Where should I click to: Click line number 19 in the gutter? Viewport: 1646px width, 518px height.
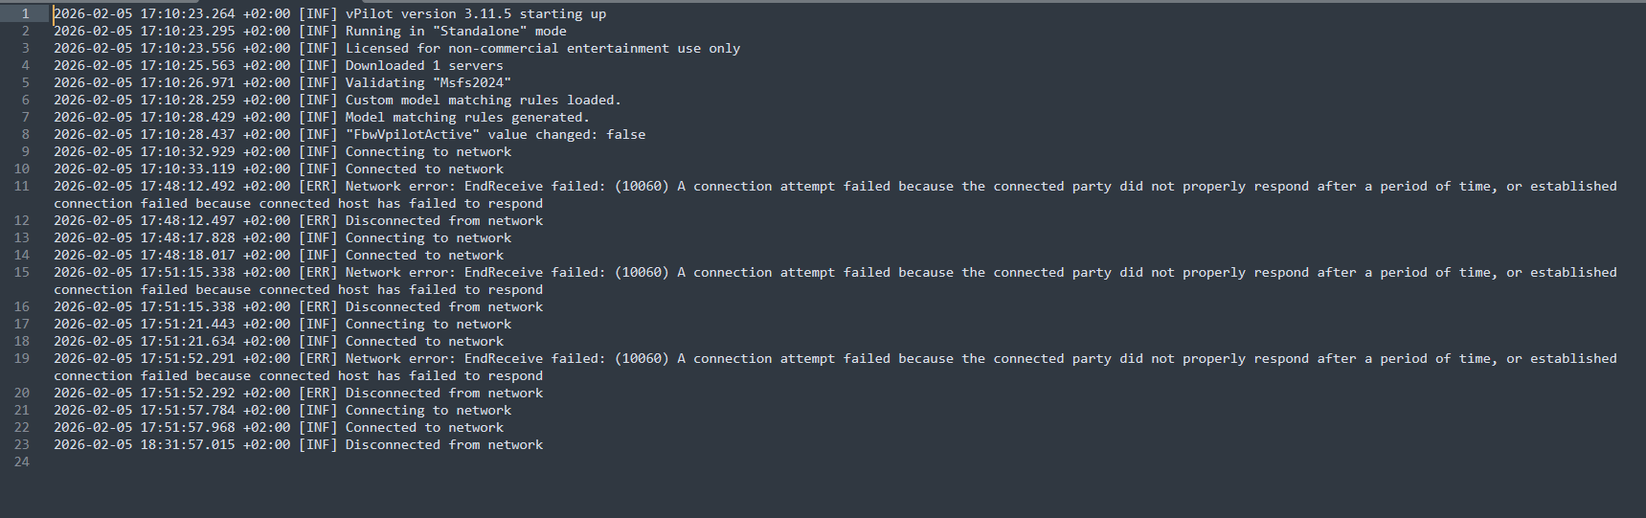[x=22, y=359]
